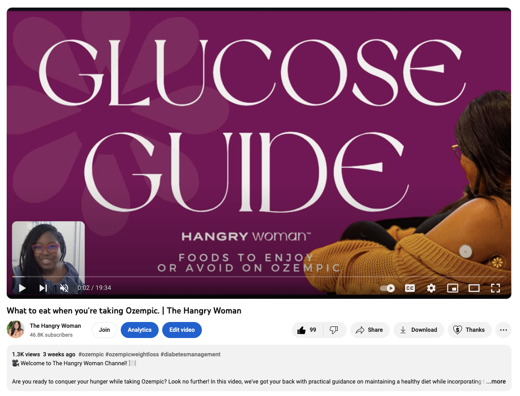520x396 pixels.
Task: Click the Share button
Action: click(370, 330)
